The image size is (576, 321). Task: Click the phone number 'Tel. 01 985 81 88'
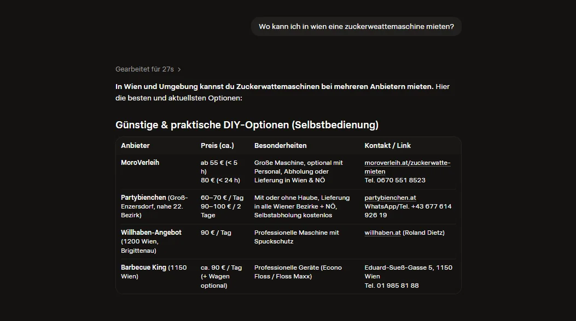click(x=392, y=286)
